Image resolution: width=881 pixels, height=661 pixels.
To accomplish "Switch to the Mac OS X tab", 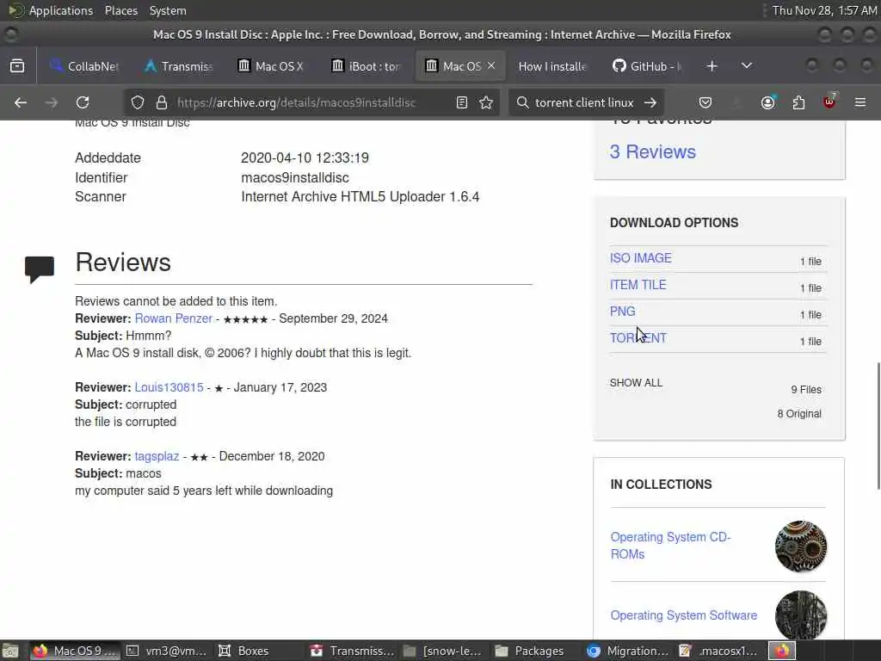I will click(x=272, y=65).
